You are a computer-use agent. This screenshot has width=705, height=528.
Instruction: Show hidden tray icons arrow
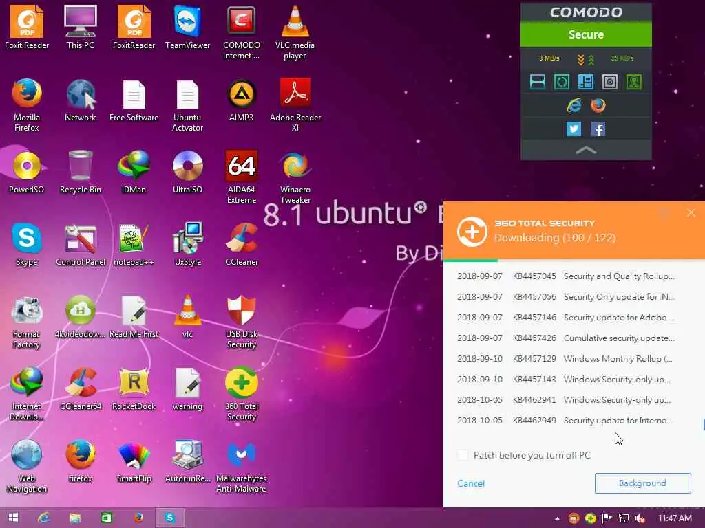tap(557, 518)
